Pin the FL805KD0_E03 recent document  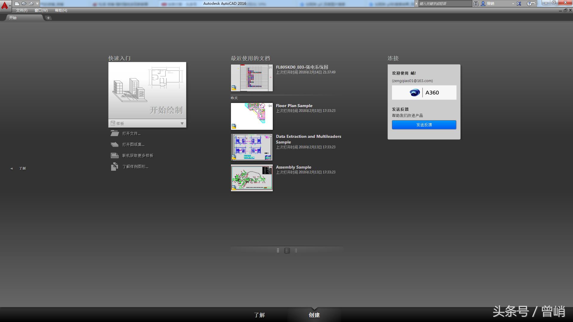pyautogui.click(x=270, y=67)
